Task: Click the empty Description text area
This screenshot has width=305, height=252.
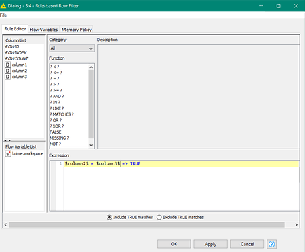Action: pos(198,97)
